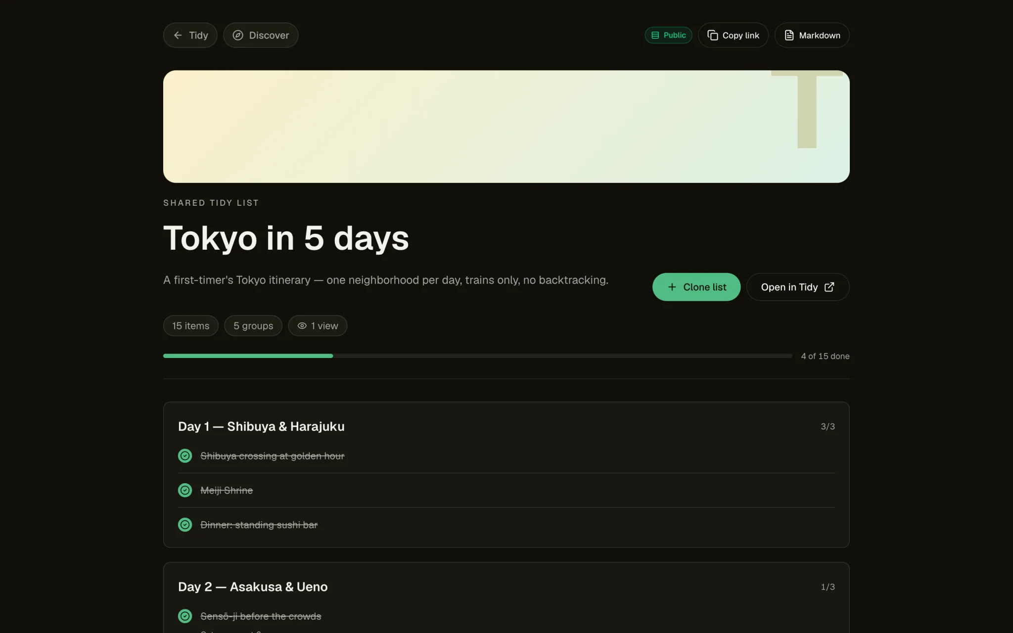This screenshot has width=1013, height=633.
Task: Click the Tokyo in 5 days title
Action: pyautogui.click(x=286, y=238)
